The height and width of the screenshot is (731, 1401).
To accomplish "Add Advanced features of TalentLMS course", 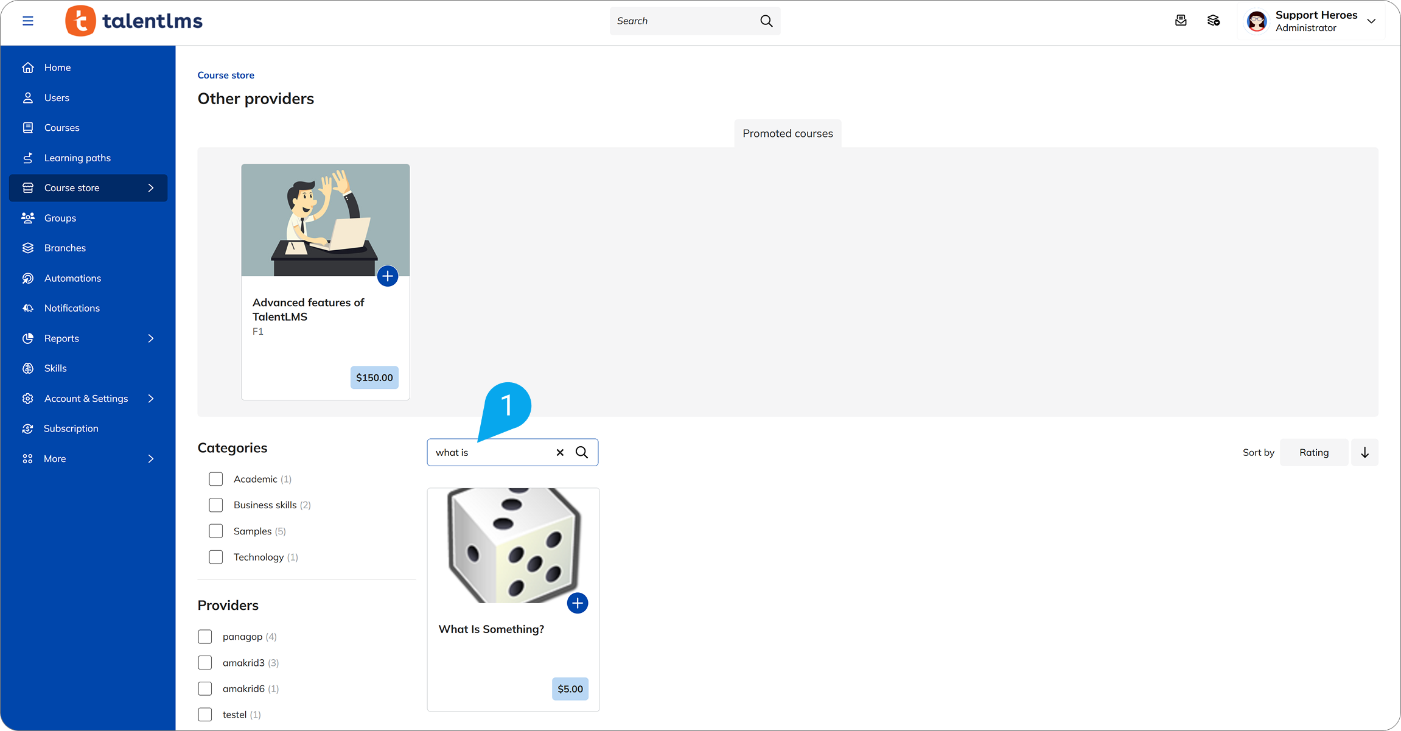I will coord(388,276).
